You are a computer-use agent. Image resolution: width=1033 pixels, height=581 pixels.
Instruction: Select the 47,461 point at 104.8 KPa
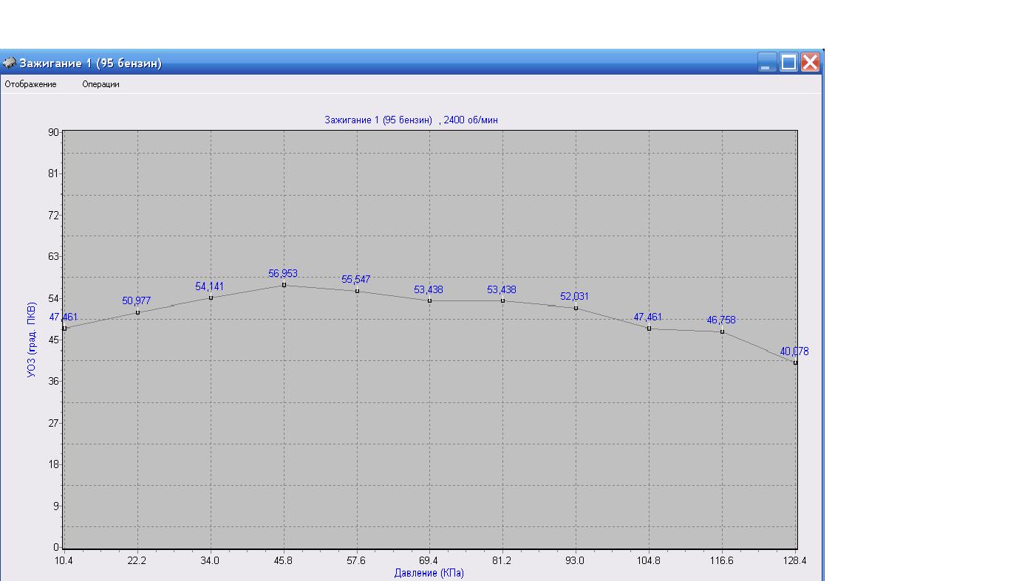(649, 329)
